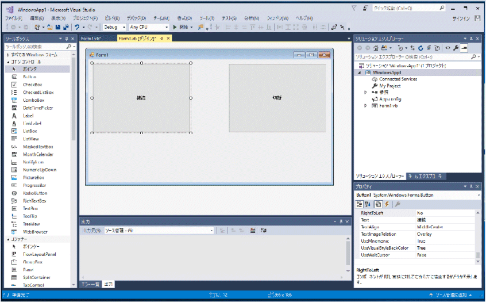Collapse the Containers toolbox group
486x302 pixels.
pos(9,239)
